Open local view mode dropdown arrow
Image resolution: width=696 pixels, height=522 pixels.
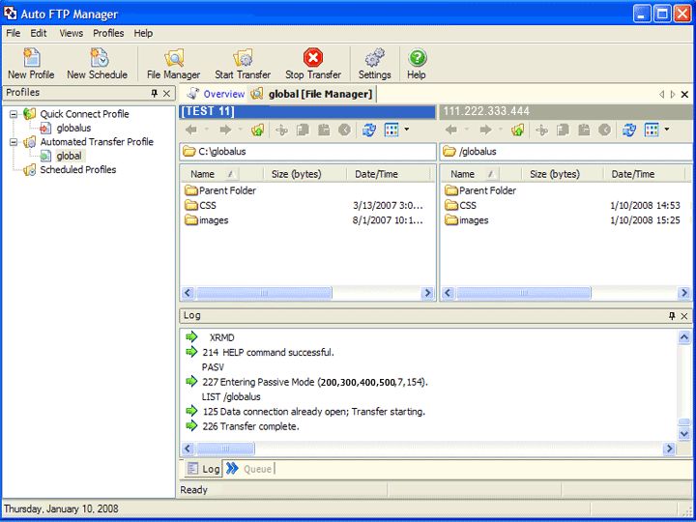coord(406,130)
